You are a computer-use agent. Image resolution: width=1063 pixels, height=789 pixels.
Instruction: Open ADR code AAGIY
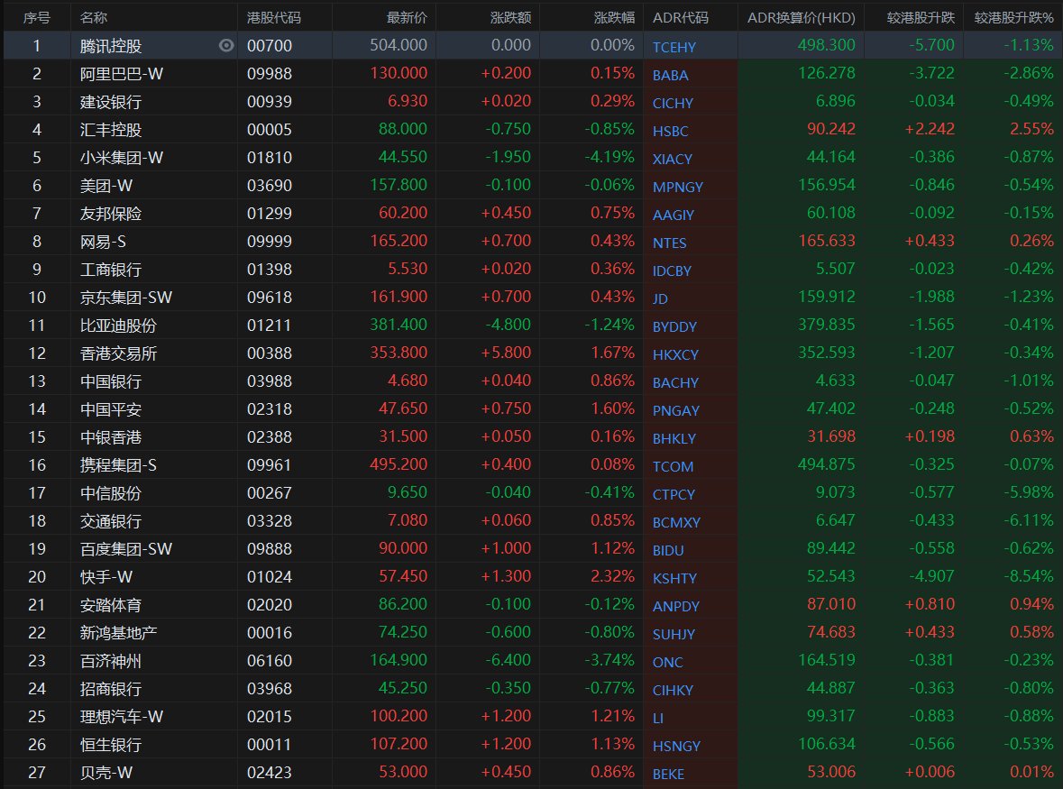674,215
